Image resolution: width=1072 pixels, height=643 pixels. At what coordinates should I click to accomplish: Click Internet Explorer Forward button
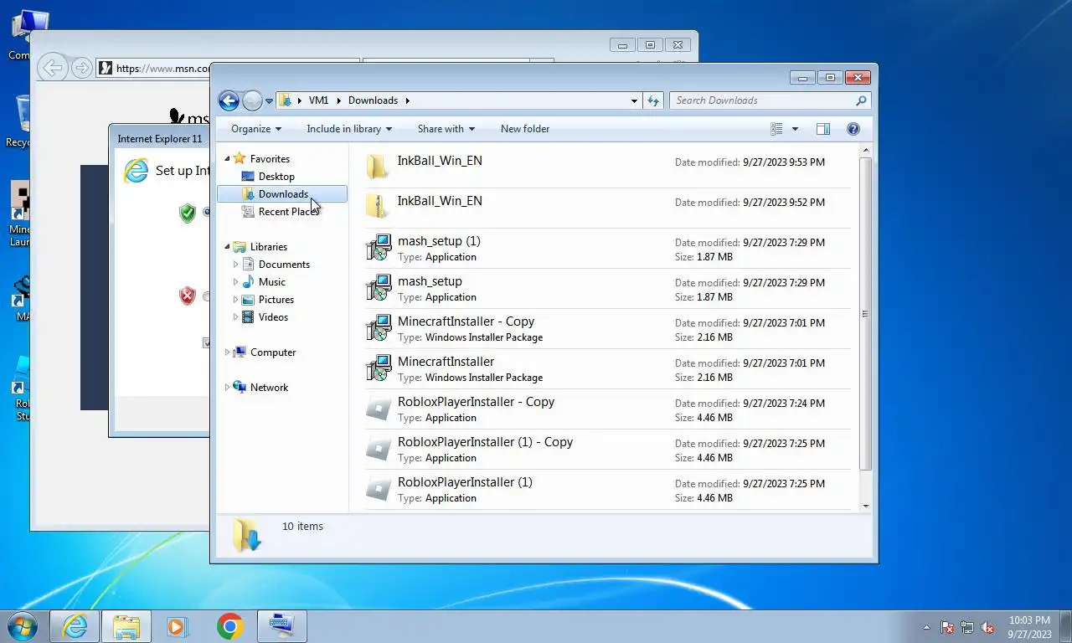click(x=81, y=68)
